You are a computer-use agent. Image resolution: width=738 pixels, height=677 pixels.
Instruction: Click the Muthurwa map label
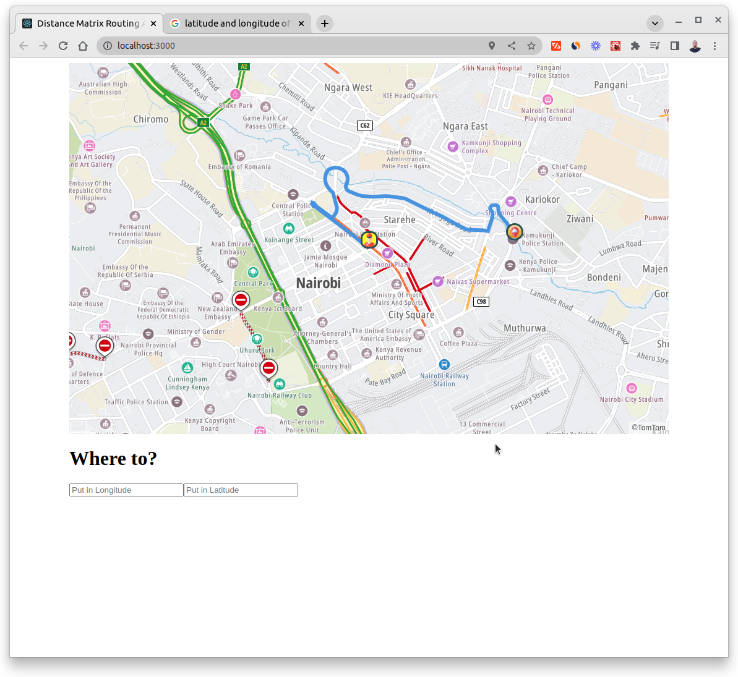(x=525, y=328)
